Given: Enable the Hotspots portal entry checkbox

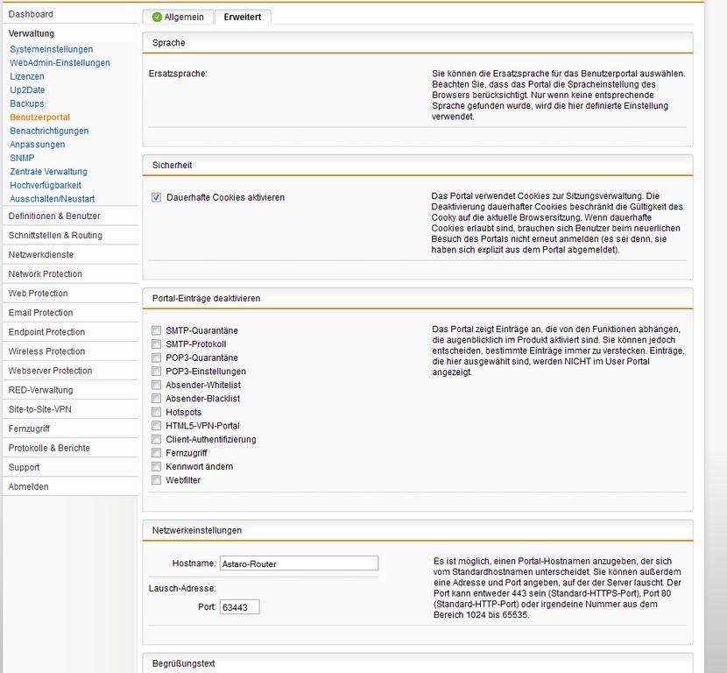Looking at the screenshot, I should click(x=156, y=413).
